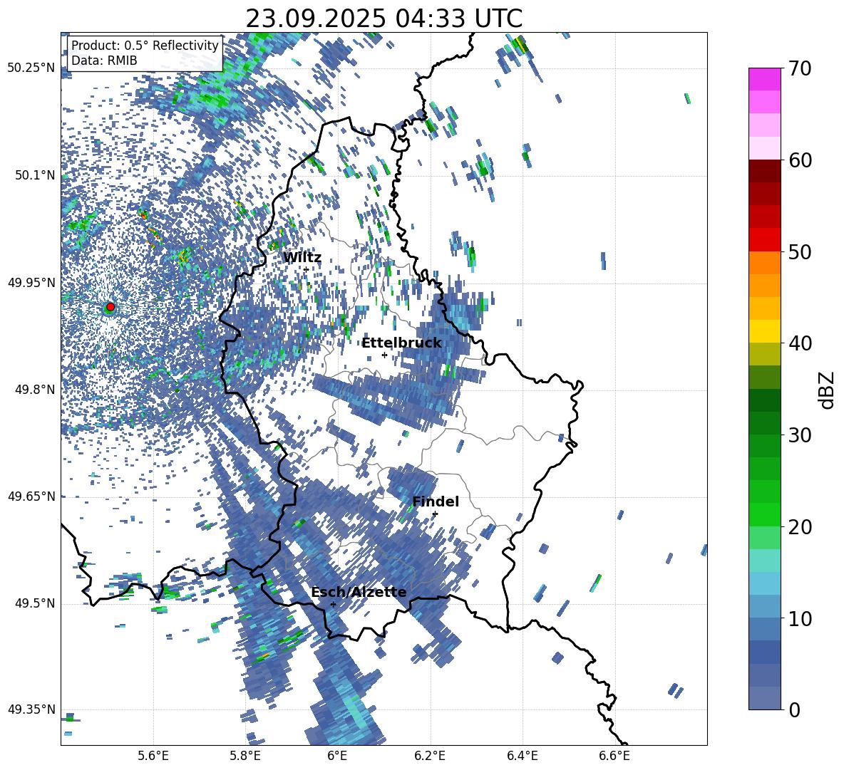Click the cross marker below Ettelbruck
Screen dimensions: 844x770
pyautogui.click(x=384, y=355)
